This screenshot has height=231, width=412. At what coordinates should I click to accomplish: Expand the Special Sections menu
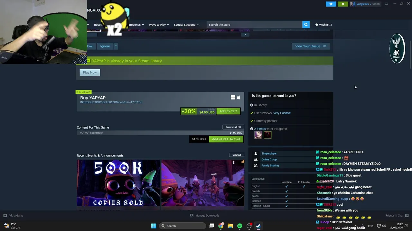tap(186, 25)
